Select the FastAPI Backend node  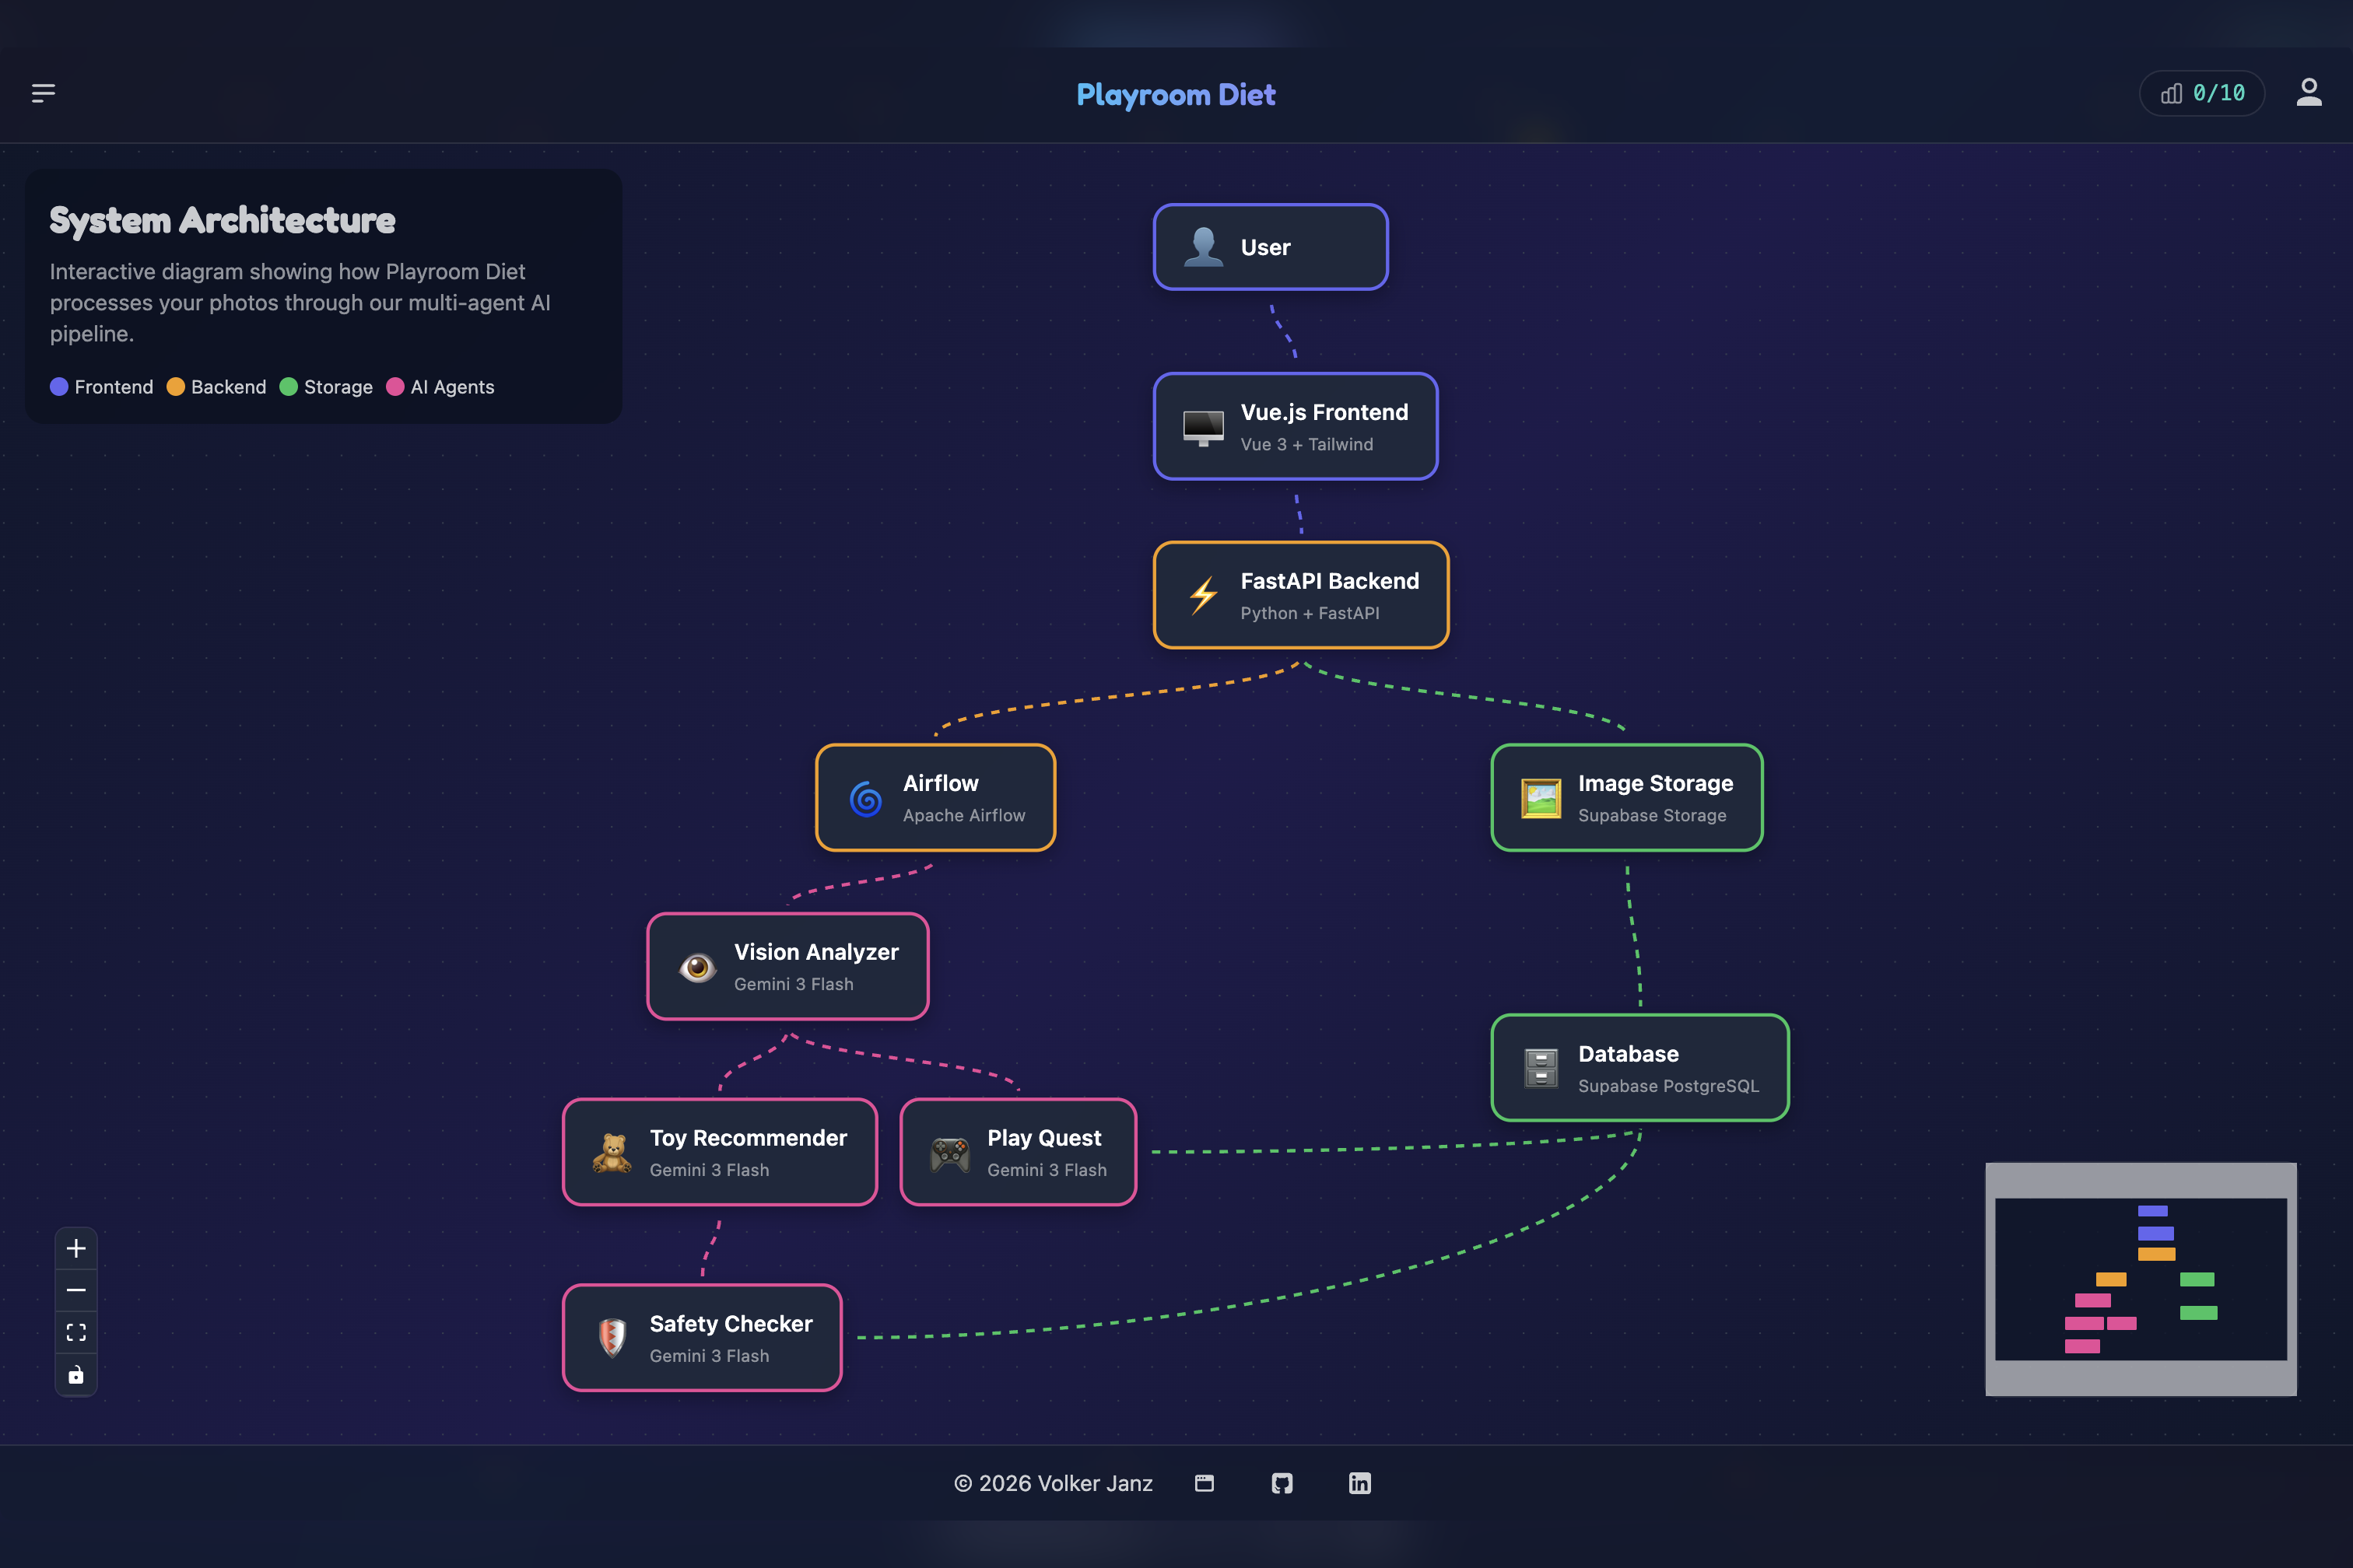click(x=1300, y=595)
